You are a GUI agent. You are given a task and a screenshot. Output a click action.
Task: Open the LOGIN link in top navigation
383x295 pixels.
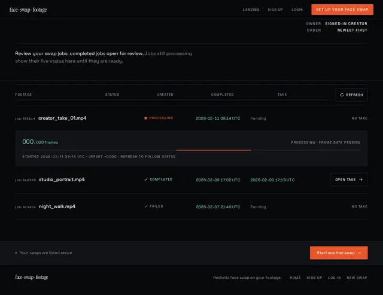click(297, 10)
